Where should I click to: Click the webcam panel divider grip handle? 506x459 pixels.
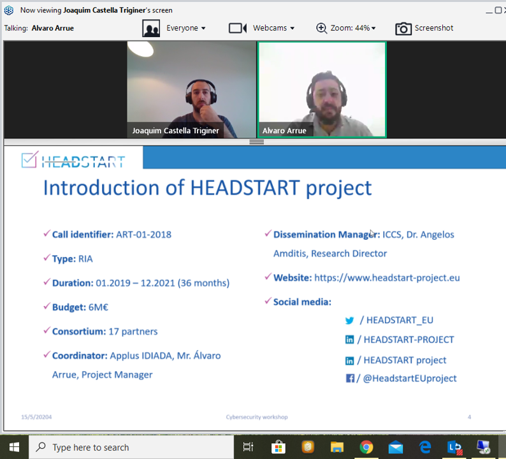[257, 142]
